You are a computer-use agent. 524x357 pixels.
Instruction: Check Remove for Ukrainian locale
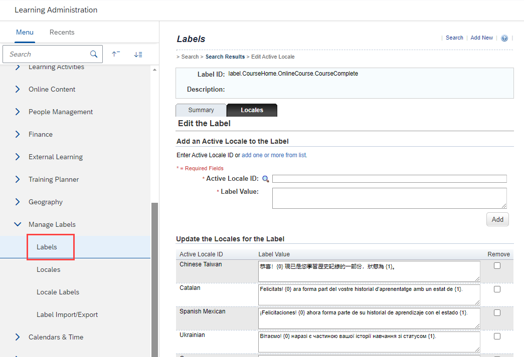click(497, 336)
